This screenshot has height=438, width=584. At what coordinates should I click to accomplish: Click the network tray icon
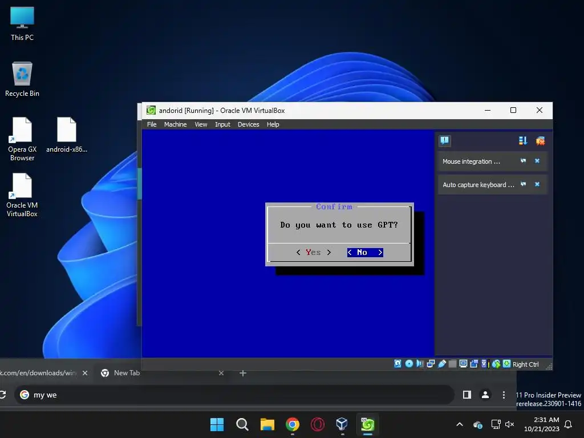point(496,424)
